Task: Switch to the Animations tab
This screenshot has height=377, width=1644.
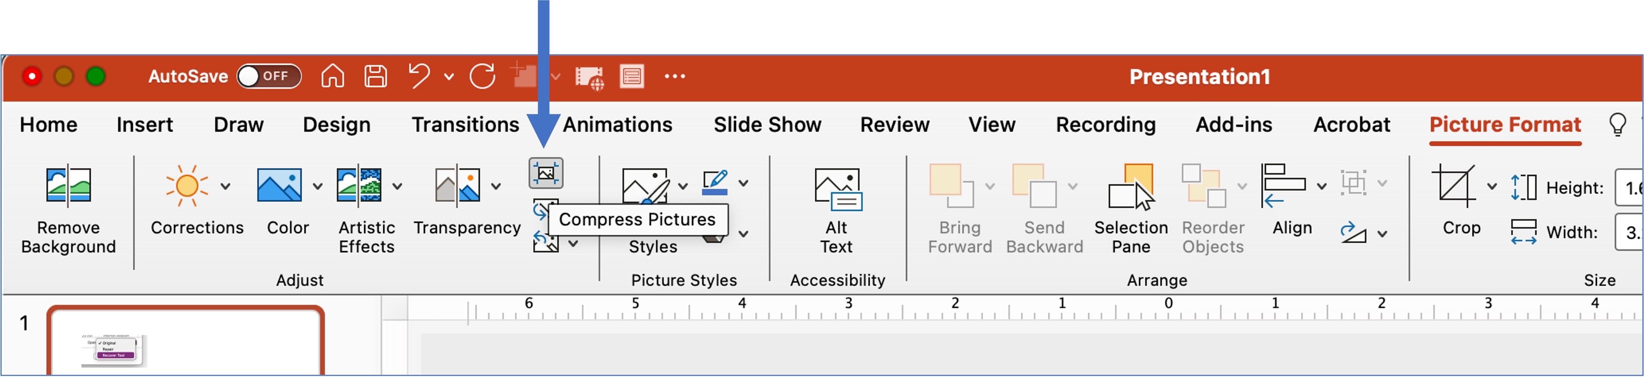Action: point(617,124)
